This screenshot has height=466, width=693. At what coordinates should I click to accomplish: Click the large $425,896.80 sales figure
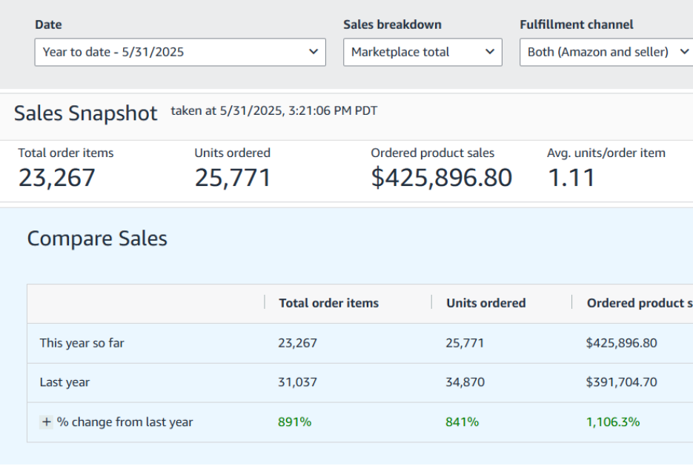pos(441,178)
